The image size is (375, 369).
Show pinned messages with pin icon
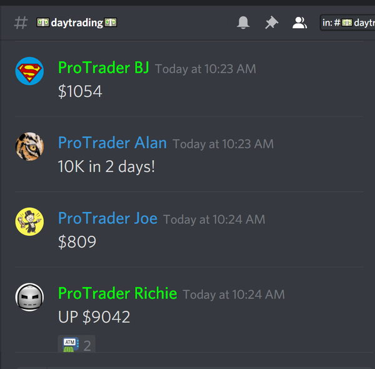271,23
